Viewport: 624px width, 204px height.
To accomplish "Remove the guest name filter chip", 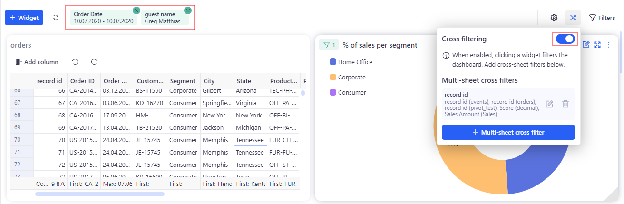I will (187, 10).
